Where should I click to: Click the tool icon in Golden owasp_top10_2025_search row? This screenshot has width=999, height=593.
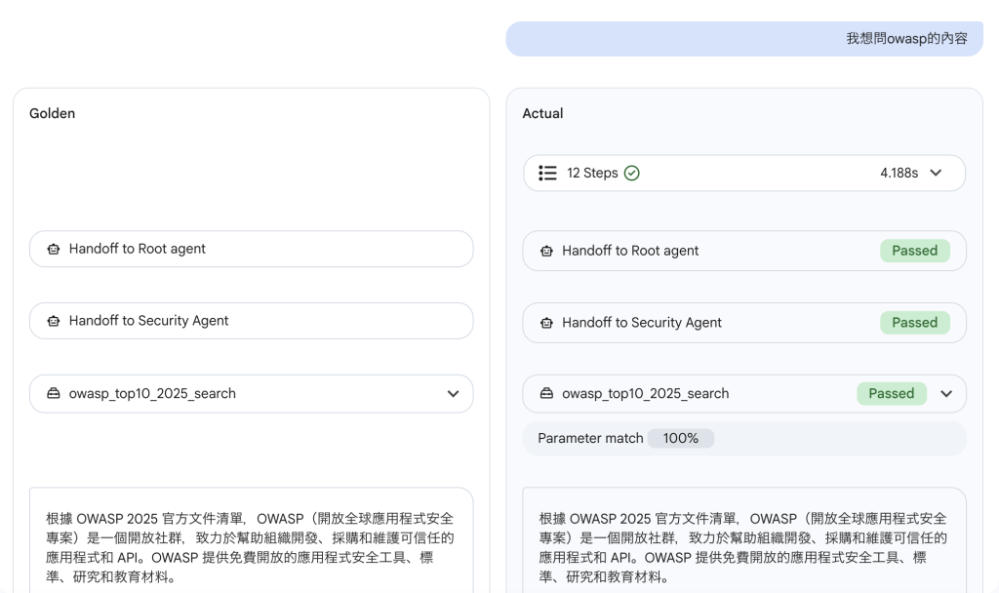(54, 394)
